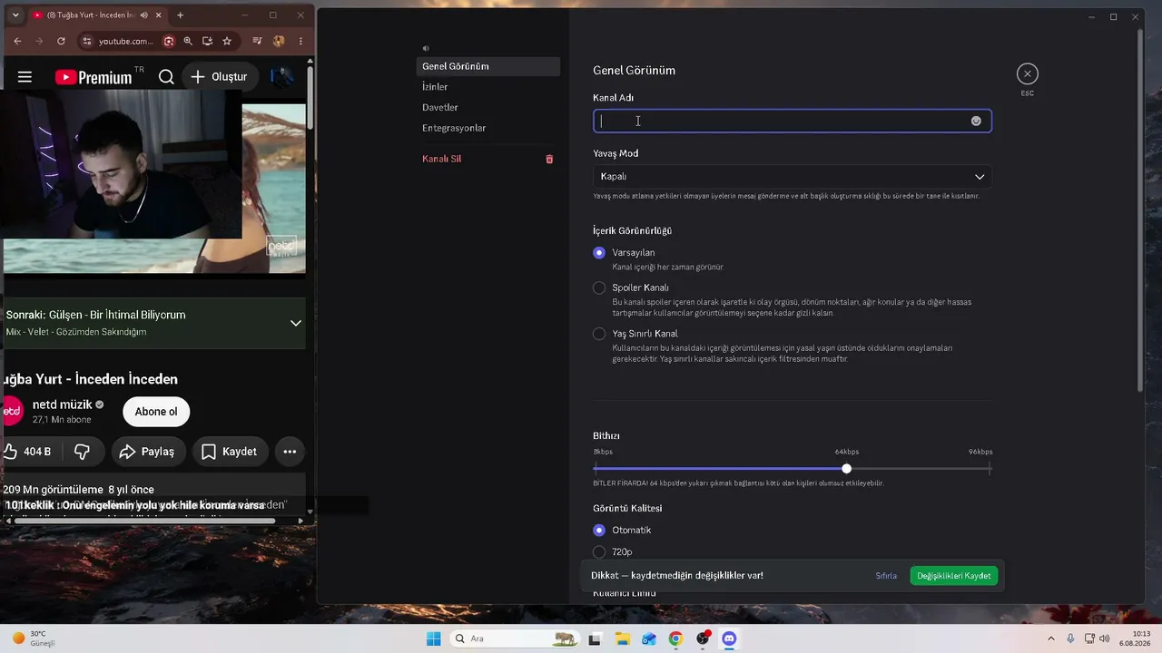The width and height of the screenshot is (1162, 653).
Task: Open the Chrome tab search dropdown
Action: pyautogui.click(x=15, y=15)
